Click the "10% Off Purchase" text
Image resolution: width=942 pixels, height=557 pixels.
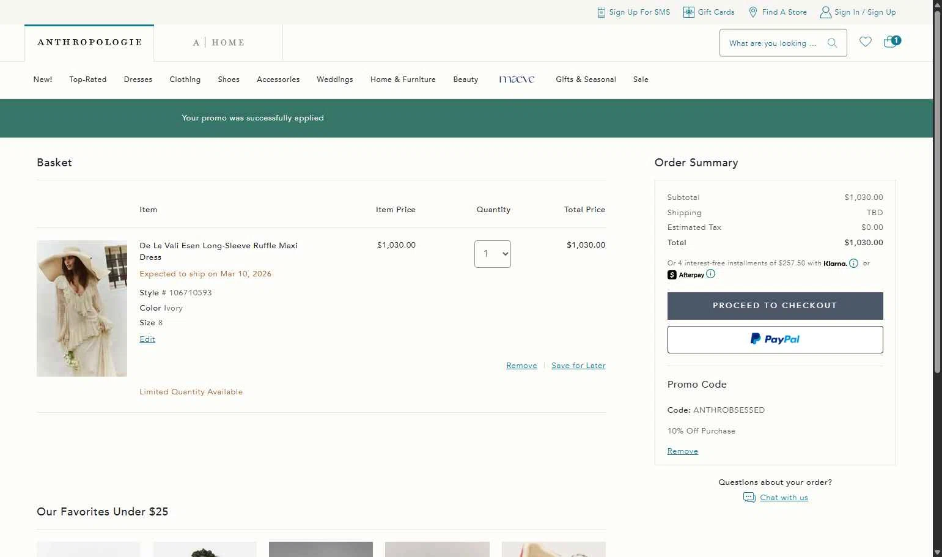tap(701, 431)
